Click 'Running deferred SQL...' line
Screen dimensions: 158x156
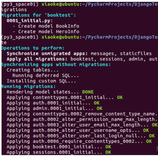(46, 75)
